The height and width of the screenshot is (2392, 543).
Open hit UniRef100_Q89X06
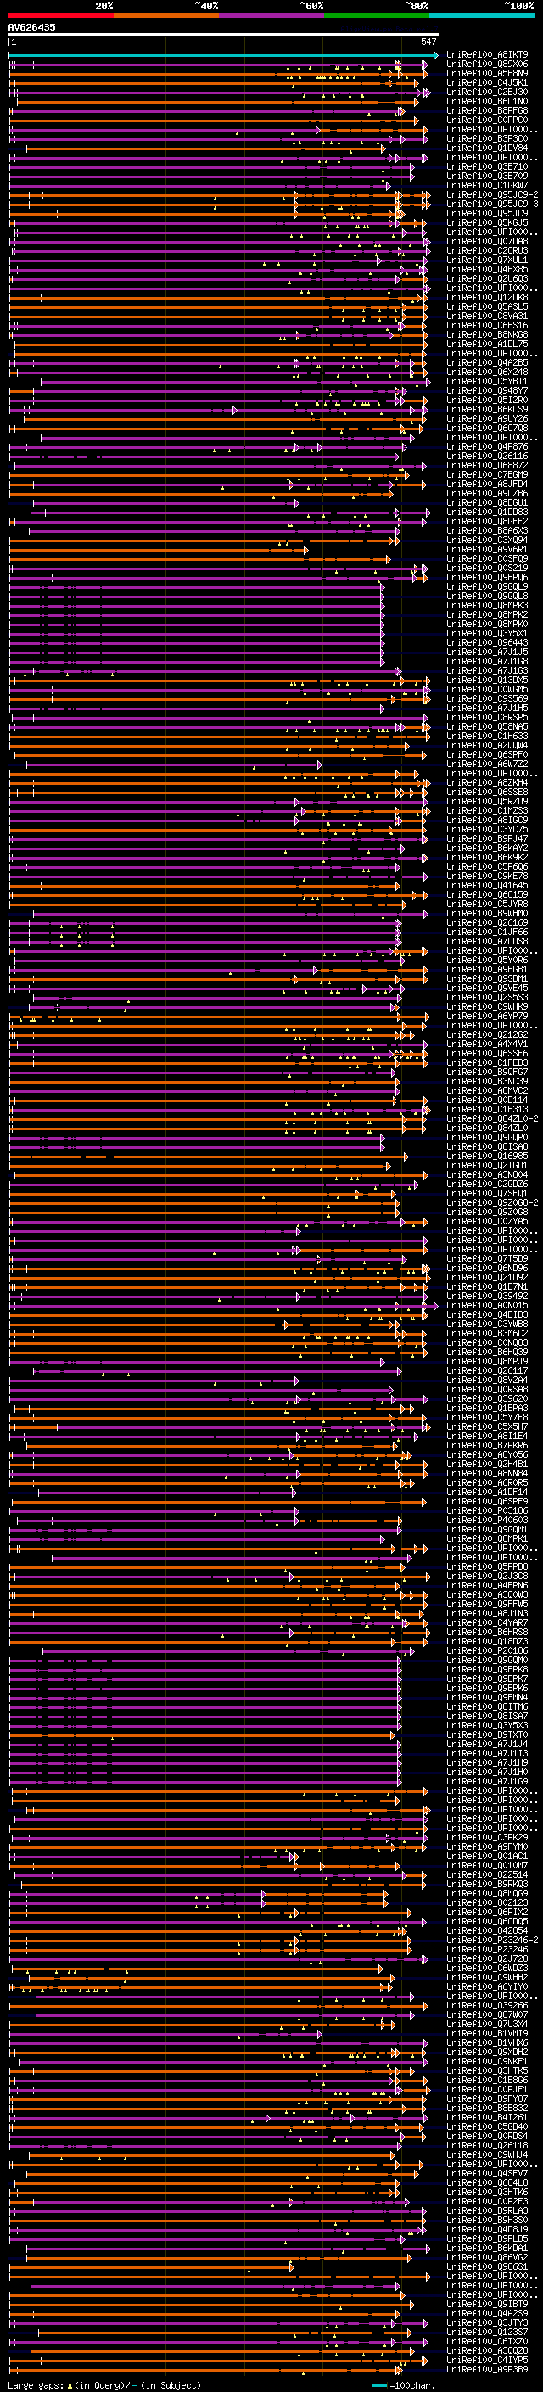[x=487, y=64]
